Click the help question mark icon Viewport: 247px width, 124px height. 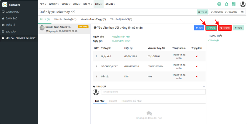tap(219, 4)
